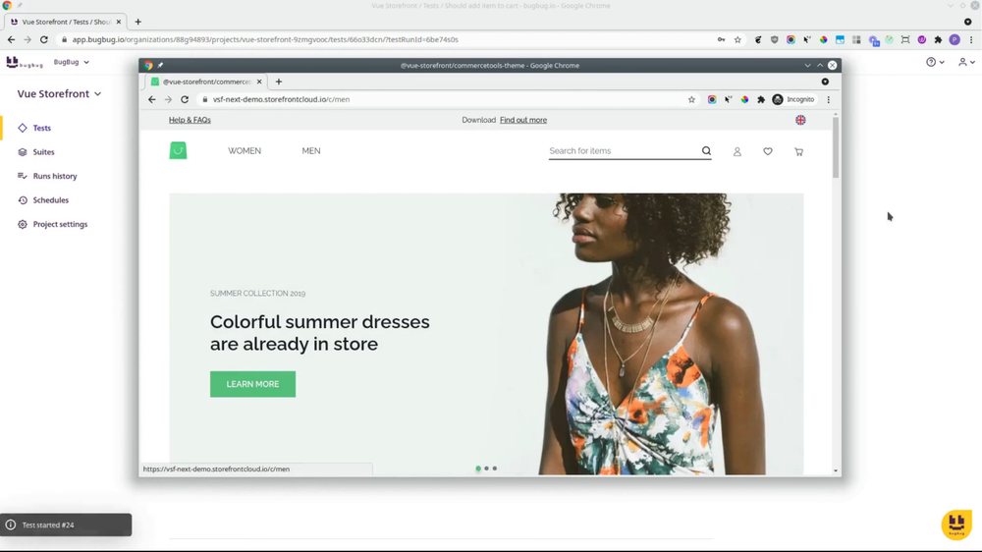Open the inner Chrome three-dot menu
Image resolution: width=982 pixels, height=552 pixels.
[x=829, y=99]
